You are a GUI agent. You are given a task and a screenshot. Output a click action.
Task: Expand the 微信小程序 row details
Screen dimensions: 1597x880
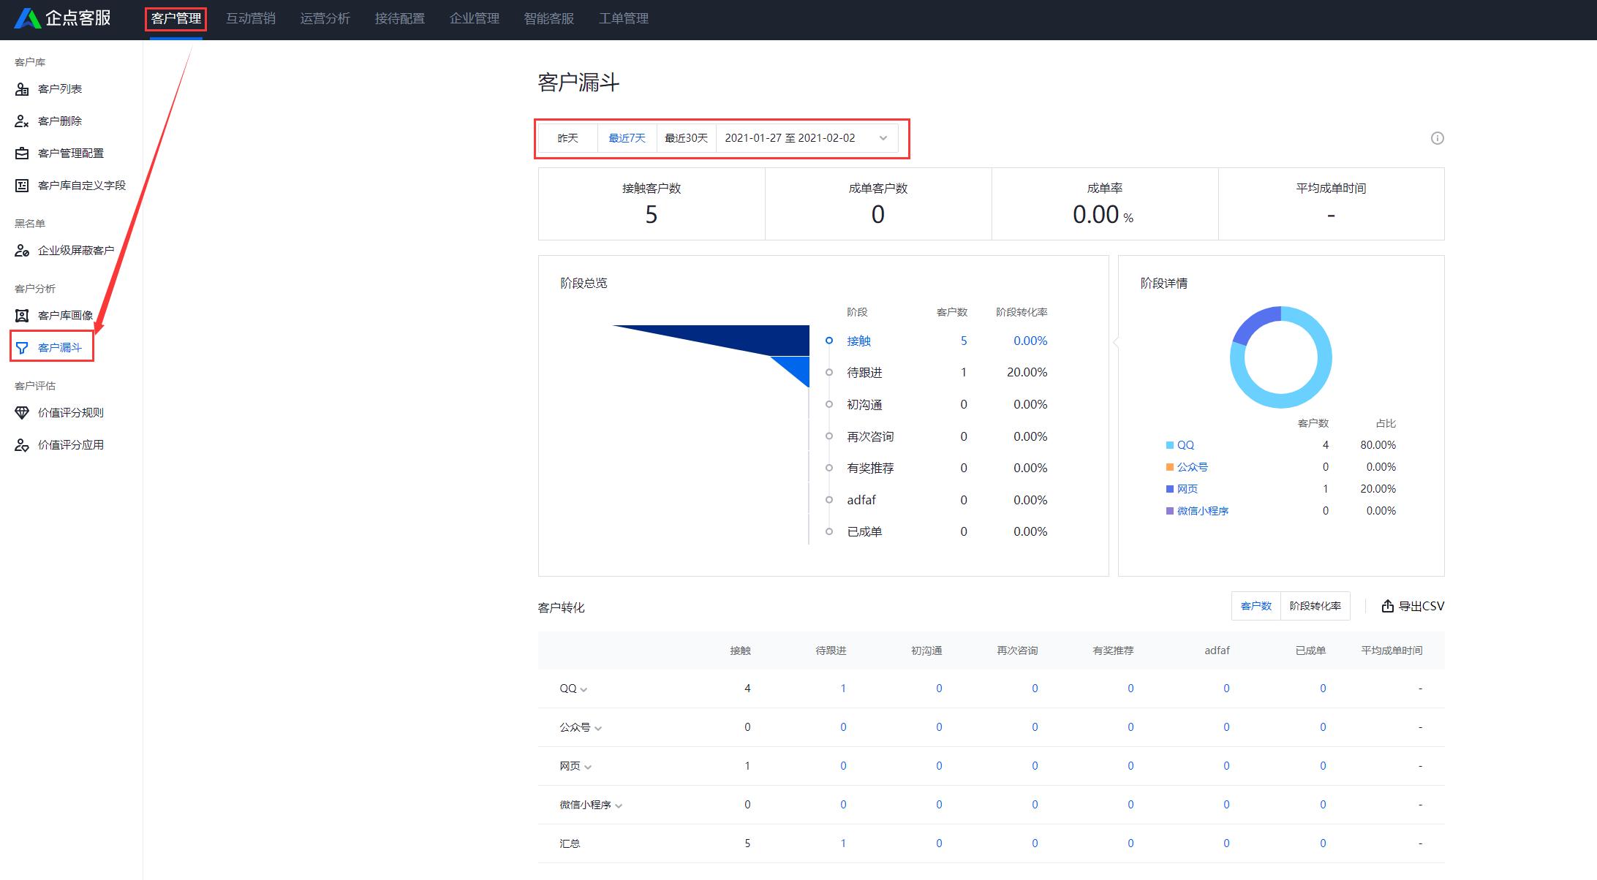tap(619, 805)
